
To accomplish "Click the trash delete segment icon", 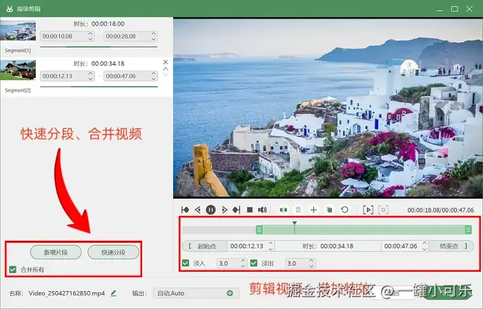I will (x=298, y=210).
